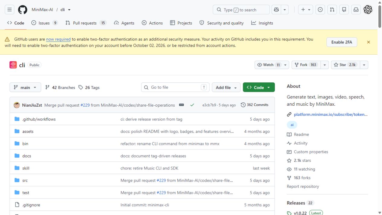Open the Activity link in About

point(297,143)
